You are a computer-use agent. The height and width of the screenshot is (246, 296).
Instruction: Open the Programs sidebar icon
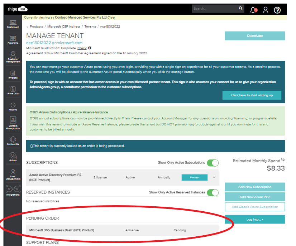tap(13, 40)
